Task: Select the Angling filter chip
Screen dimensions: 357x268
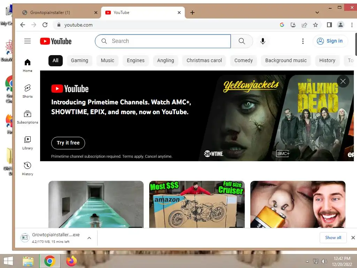Action: (x=166, y=61)
